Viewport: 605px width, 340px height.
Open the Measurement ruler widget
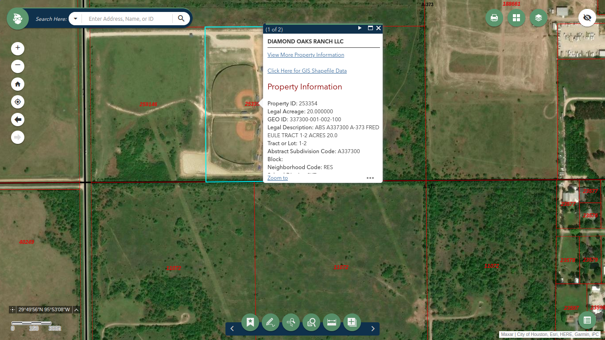click(332, 322)
